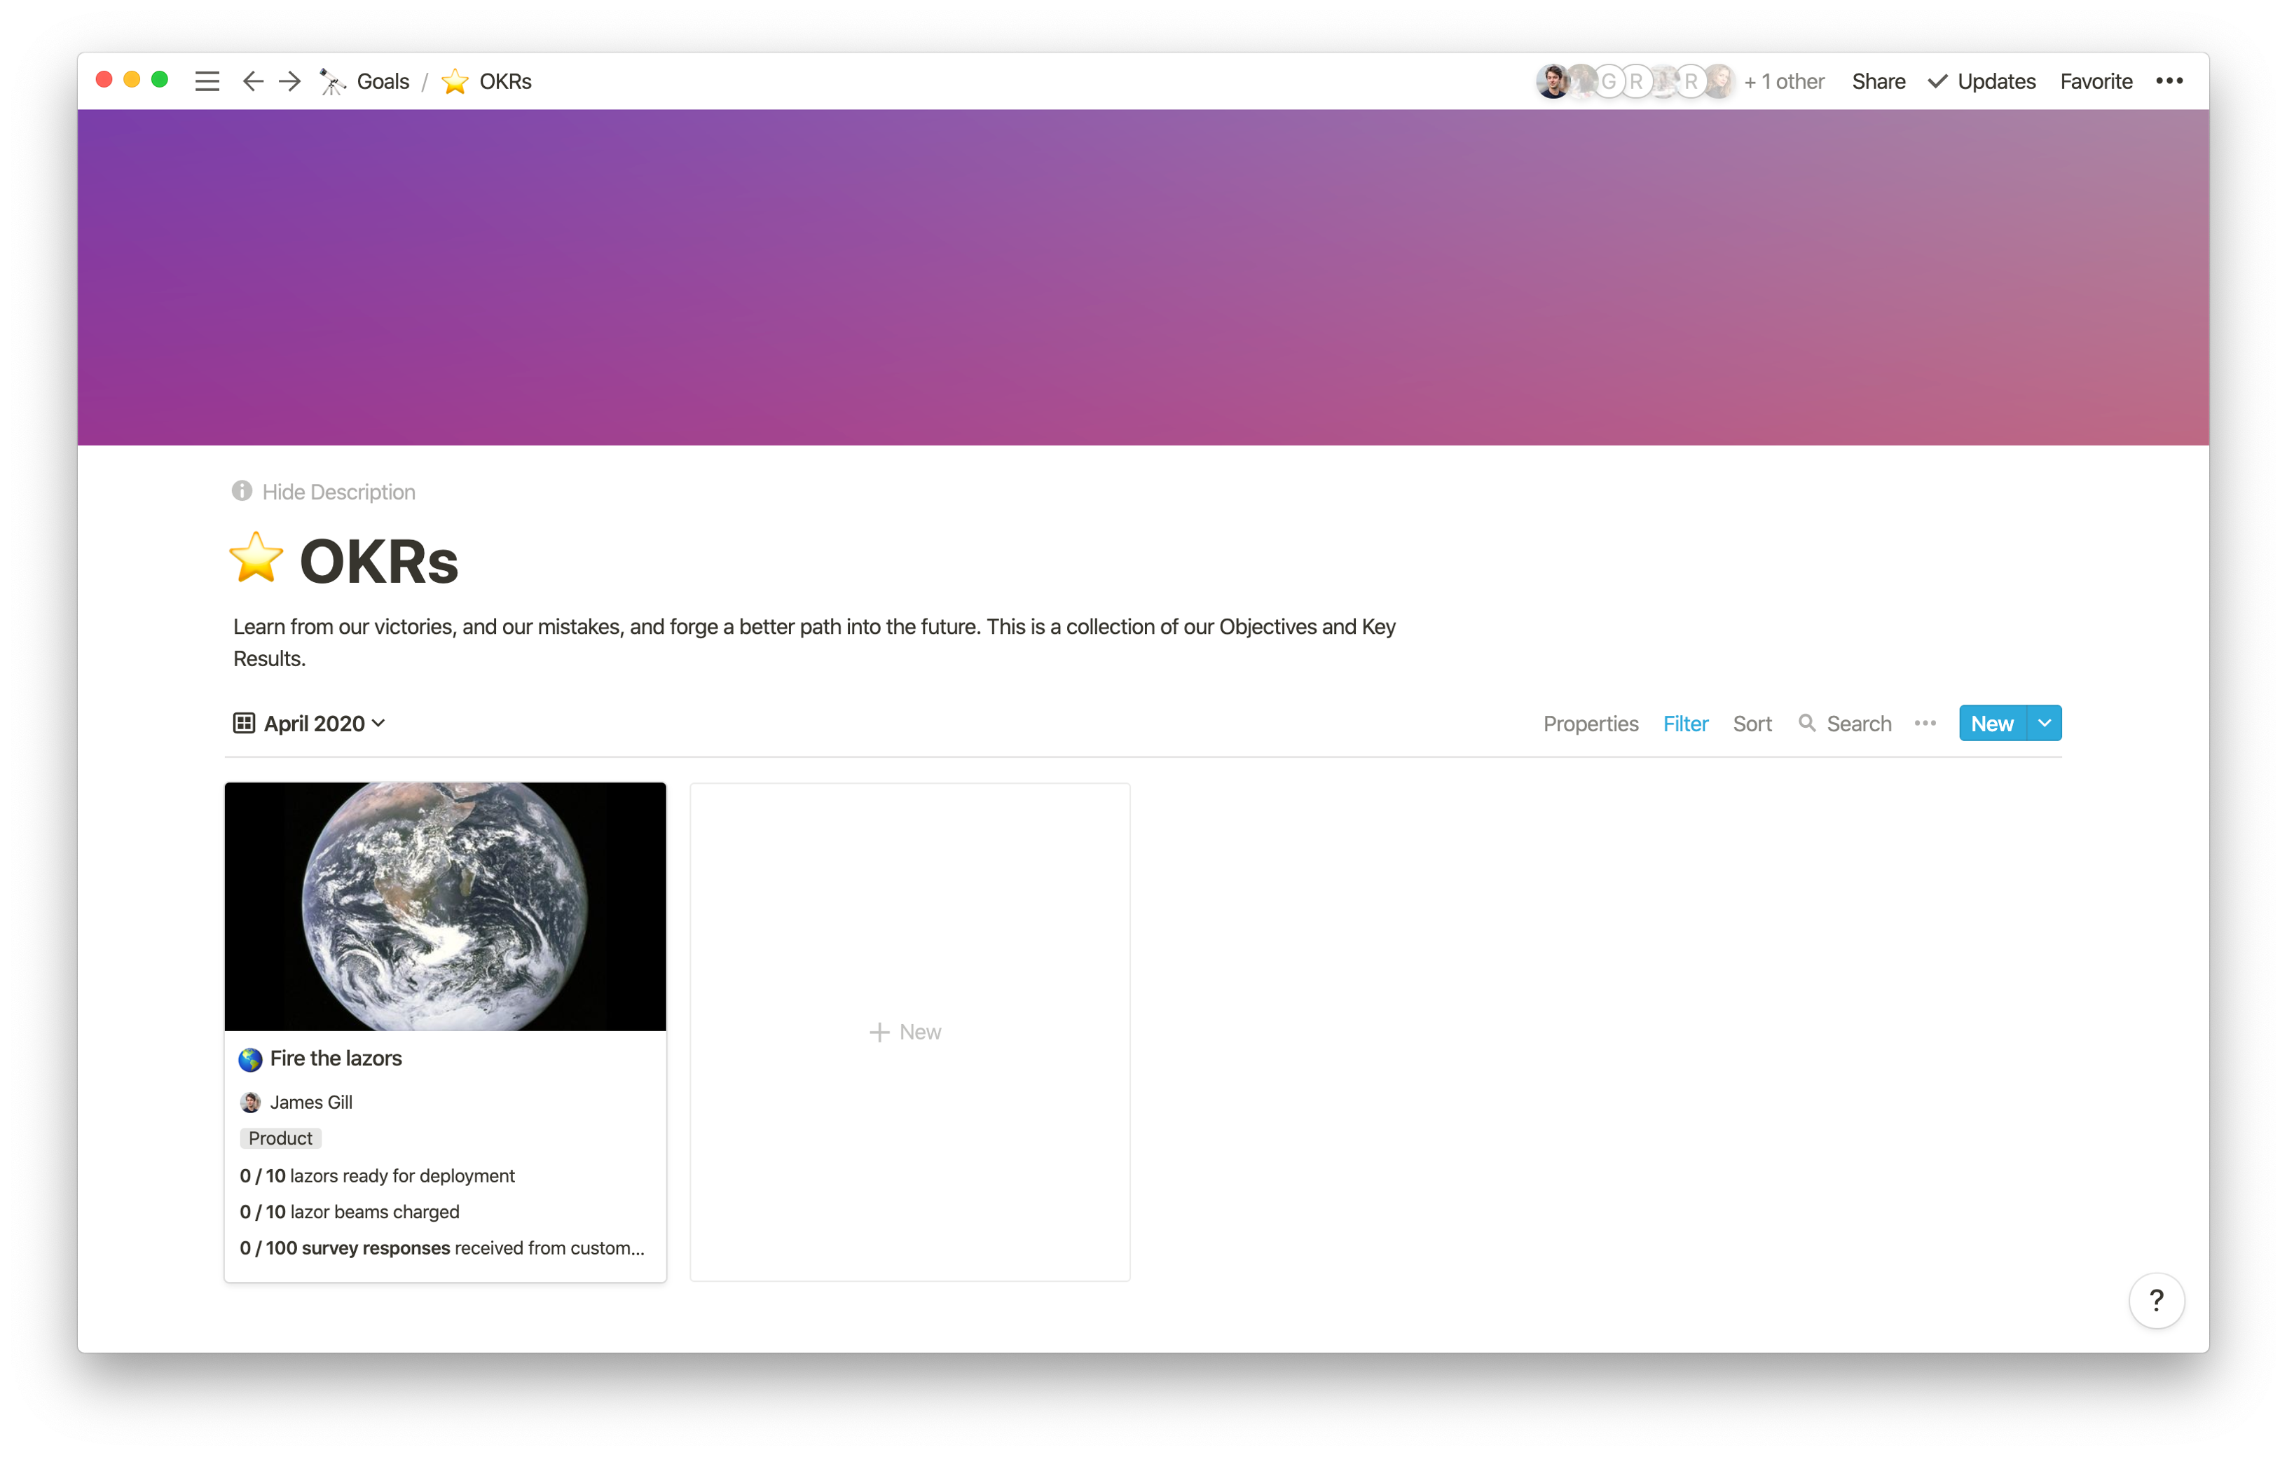Open the Properties menu
The width and height of the screenshot is (2287, 1471).
pyautogui.click(x=1591, y=723)
